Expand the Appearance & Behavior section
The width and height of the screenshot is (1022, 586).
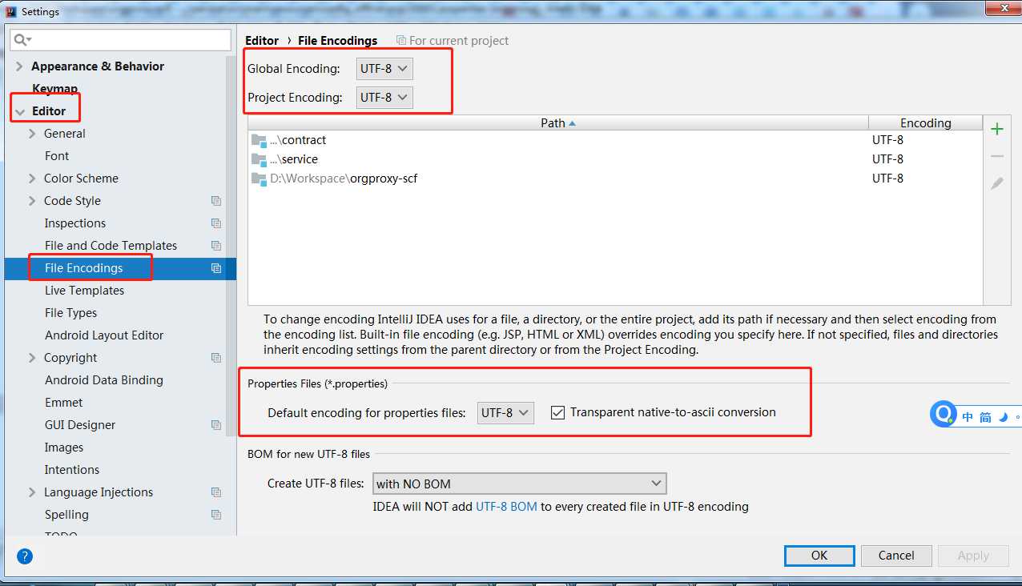coord(20,66)
